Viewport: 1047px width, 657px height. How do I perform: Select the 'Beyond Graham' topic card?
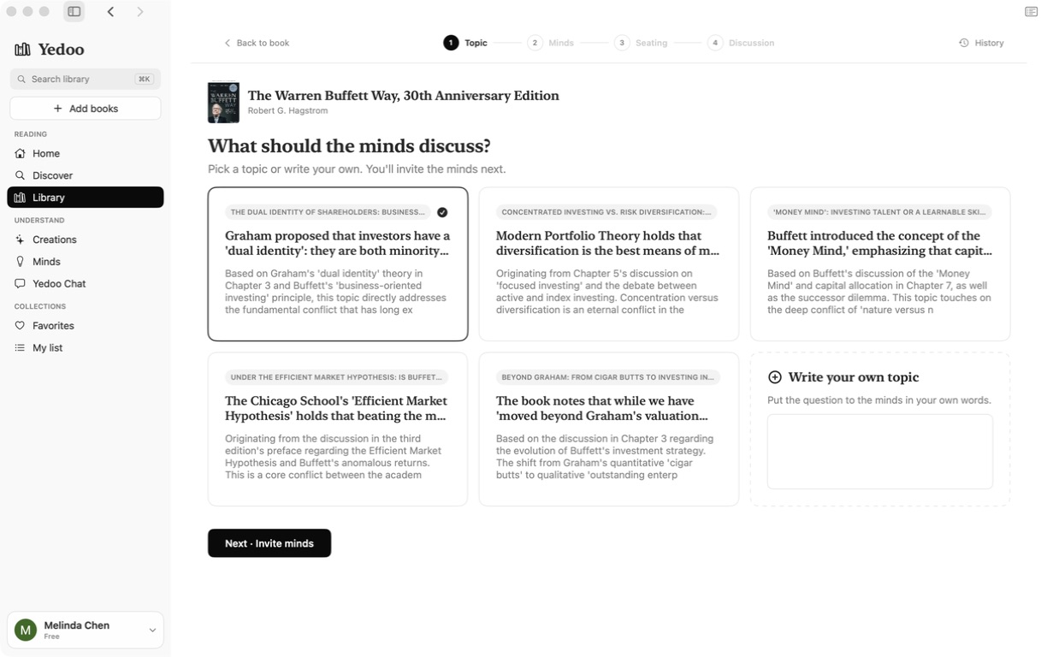(609, 429)
